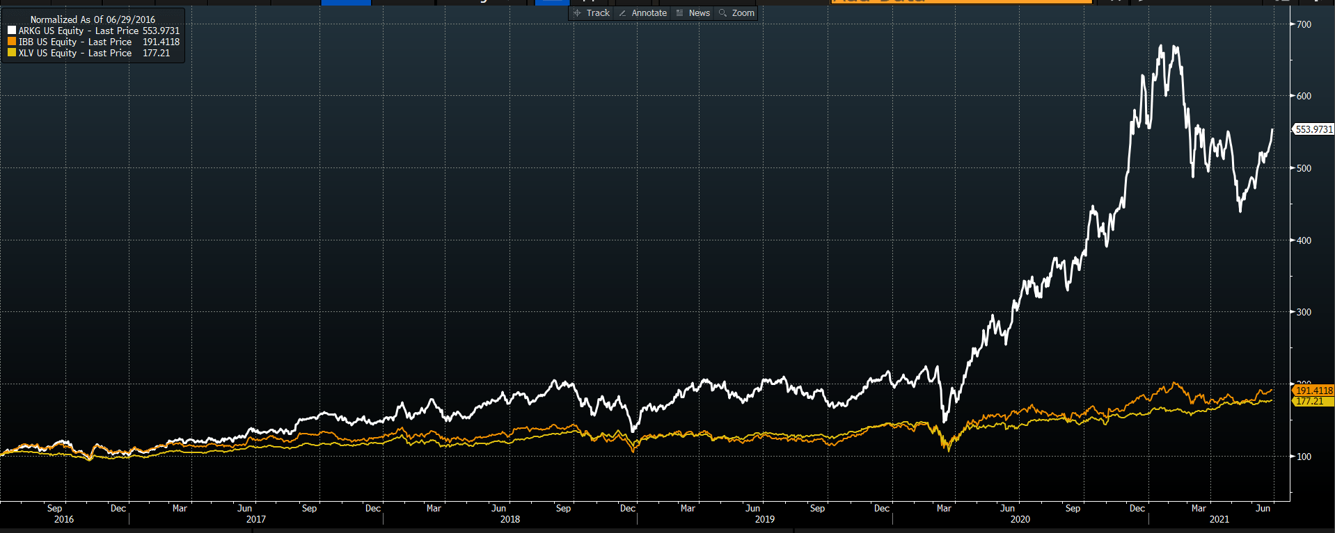Open the News panel from chart toolbar
The image size is (1335, 533).
pyautogui.click(x=693, y=13)
